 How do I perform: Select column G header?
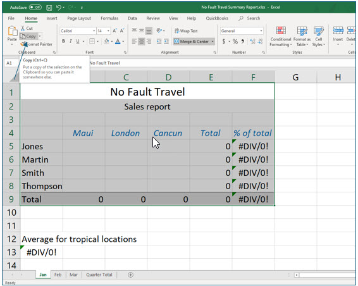click(295, 77)
